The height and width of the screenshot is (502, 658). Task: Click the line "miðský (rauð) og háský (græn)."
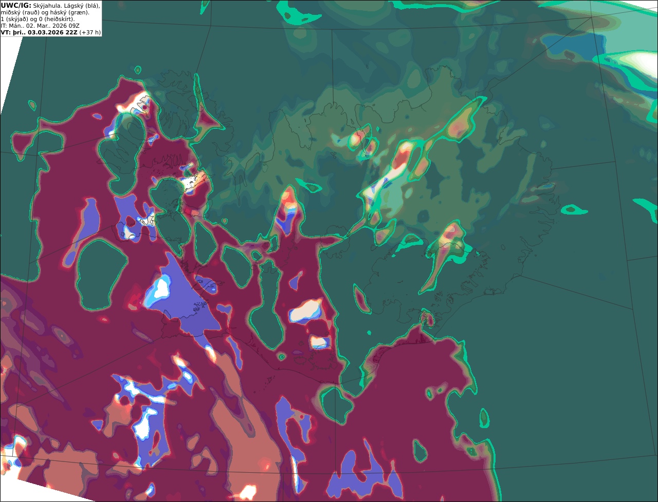pos(45,12)
